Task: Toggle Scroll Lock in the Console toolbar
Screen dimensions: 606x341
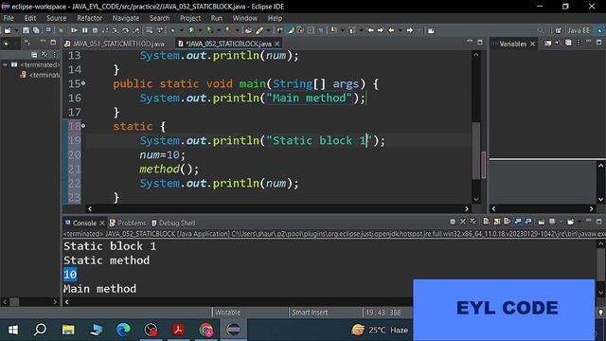Action: pyautogui.click(x=497, y=222)
